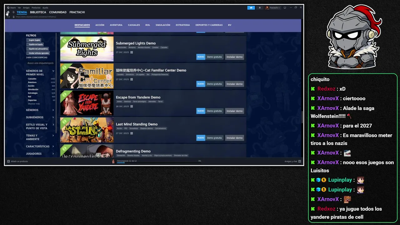Reload the store page
The width and height of the screenshot is (400, 225).
coord(8,17)
